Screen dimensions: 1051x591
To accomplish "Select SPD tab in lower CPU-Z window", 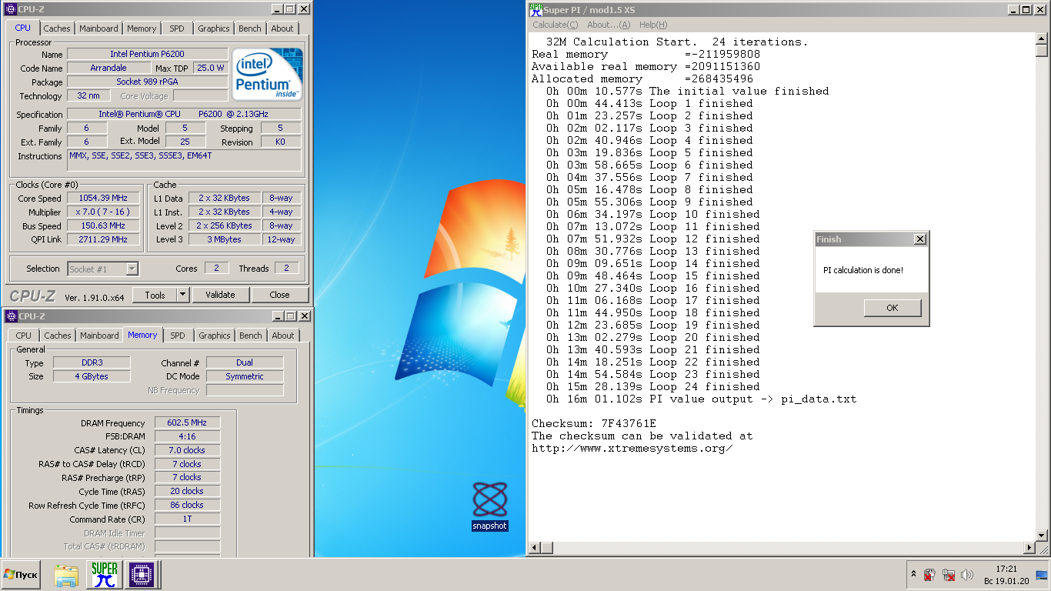I will [178, 336].
